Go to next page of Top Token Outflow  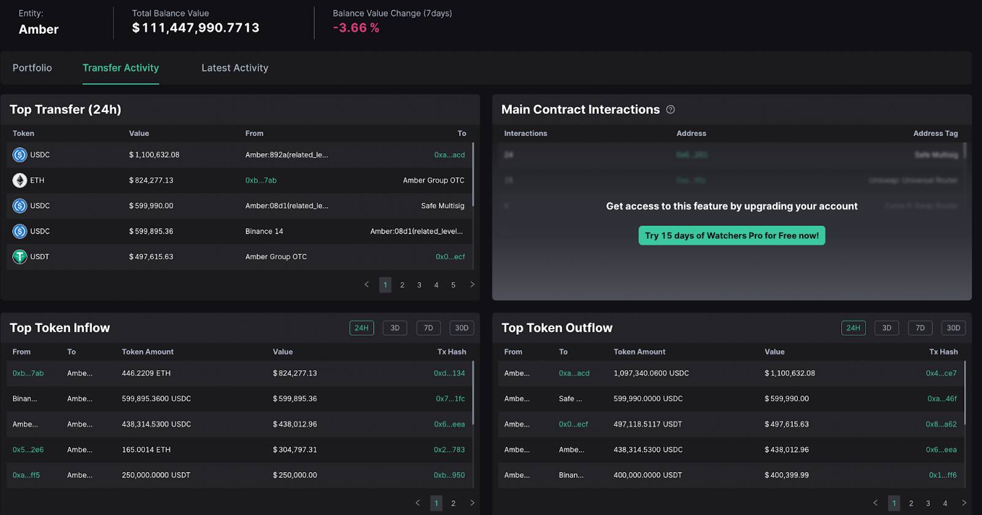click(x=964, y=503)
